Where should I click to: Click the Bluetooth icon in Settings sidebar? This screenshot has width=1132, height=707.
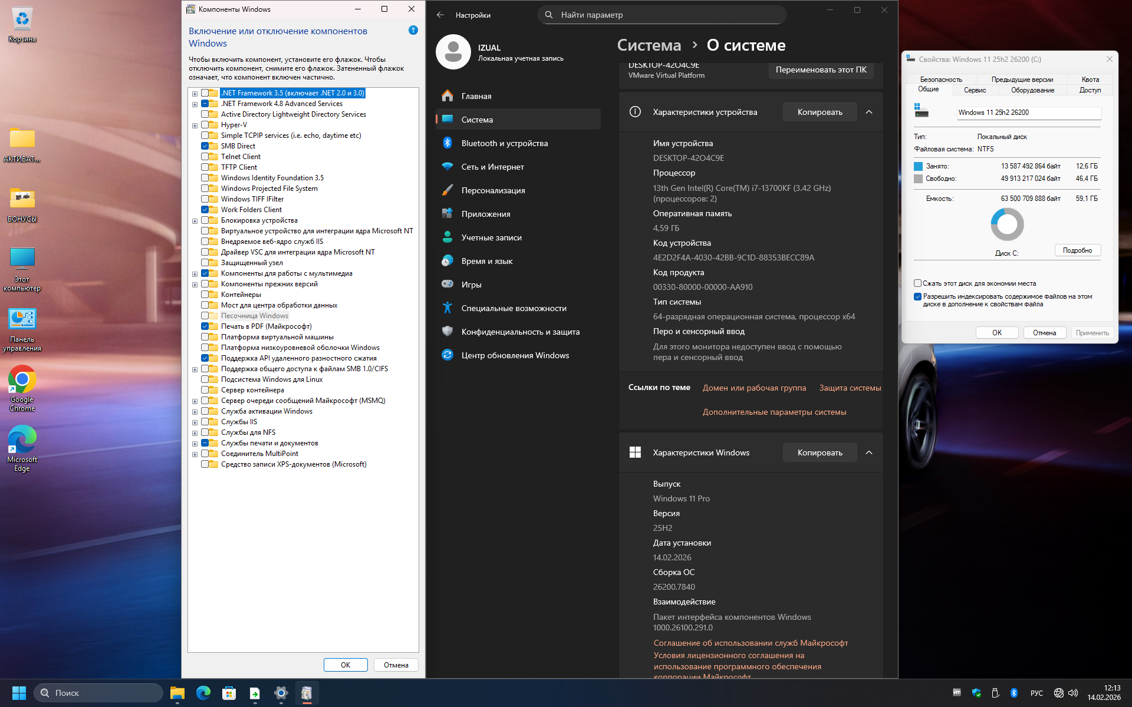(447, 143)
